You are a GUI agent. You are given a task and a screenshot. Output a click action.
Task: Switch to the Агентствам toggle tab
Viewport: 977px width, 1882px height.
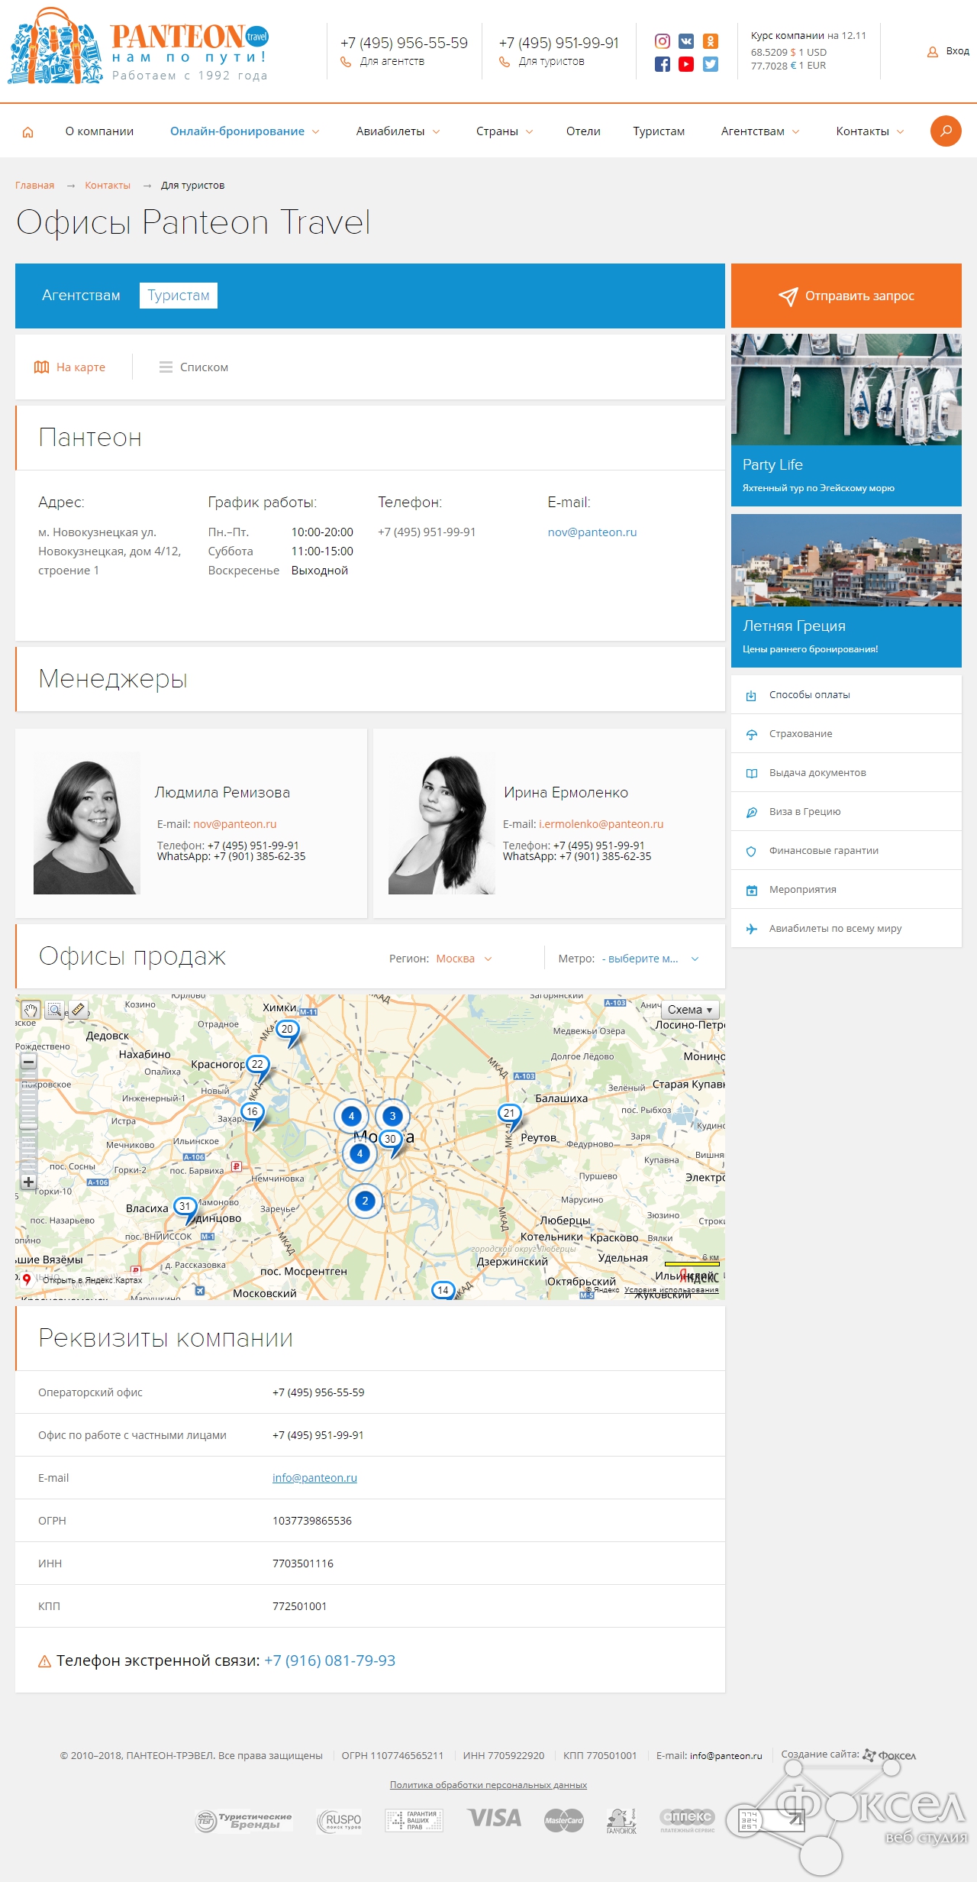click(81, 296)
